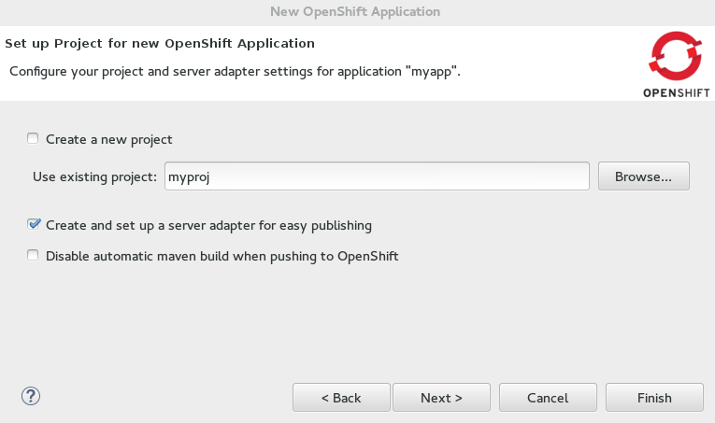Click the New OpenShift Application title bar
Viewport: 715px width, 423px height.
pyautogui.click(x=355, y=11)
